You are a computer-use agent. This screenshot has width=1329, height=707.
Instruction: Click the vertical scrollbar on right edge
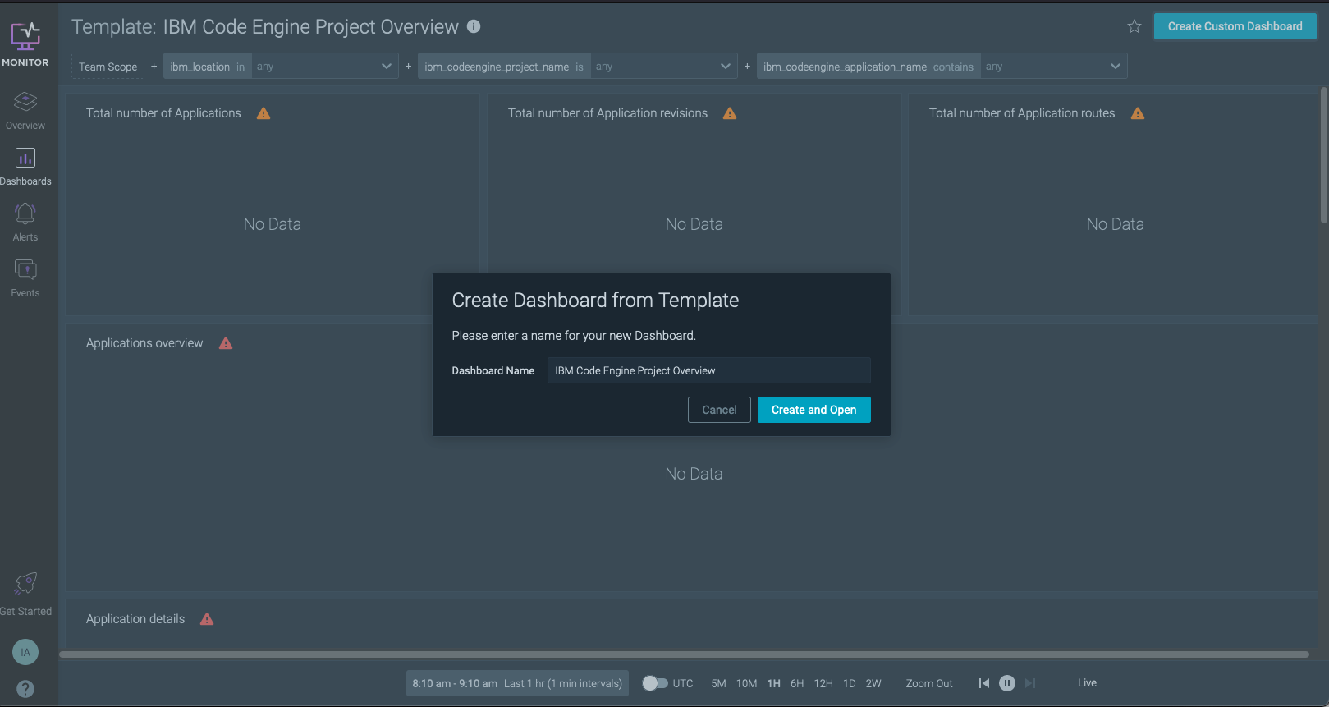point(1323,155)
